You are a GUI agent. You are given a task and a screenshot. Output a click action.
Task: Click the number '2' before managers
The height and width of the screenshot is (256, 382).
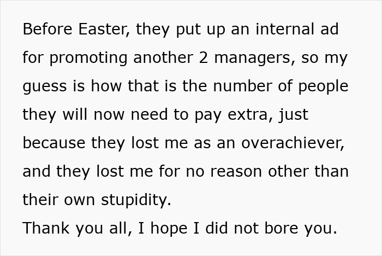204,57
